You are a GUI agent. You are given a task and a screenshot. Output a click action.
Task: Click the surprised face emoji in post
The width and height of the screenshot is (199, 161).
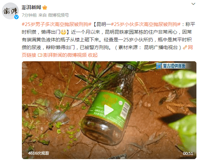point(63,32)
